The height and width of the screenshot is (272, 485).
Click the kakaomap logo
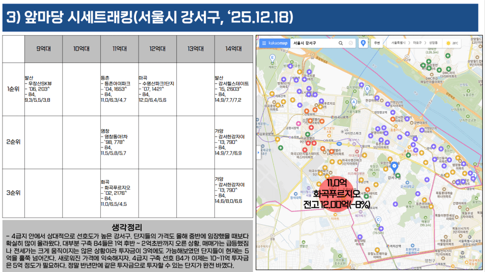click(x=278, y=43)
